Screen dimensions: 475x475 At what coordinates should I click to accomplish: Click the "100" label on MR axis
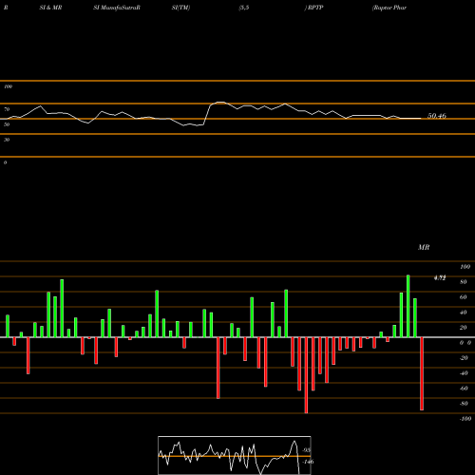465,267
